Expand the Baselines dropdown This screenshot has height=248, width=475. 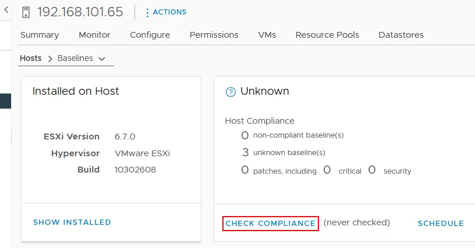coord(81,59)
